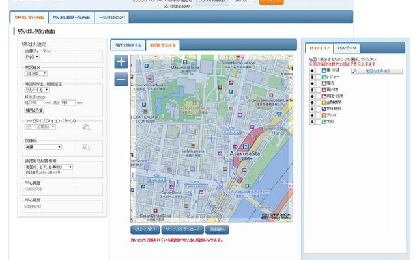Screen dimensions: 417x260
Task: Tick the 買い物 checkbox
Action: [x=318, y=90]
